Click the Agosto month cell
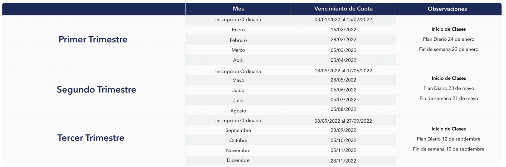The height and width of the screenshot is (167, 506). (238, 111)
